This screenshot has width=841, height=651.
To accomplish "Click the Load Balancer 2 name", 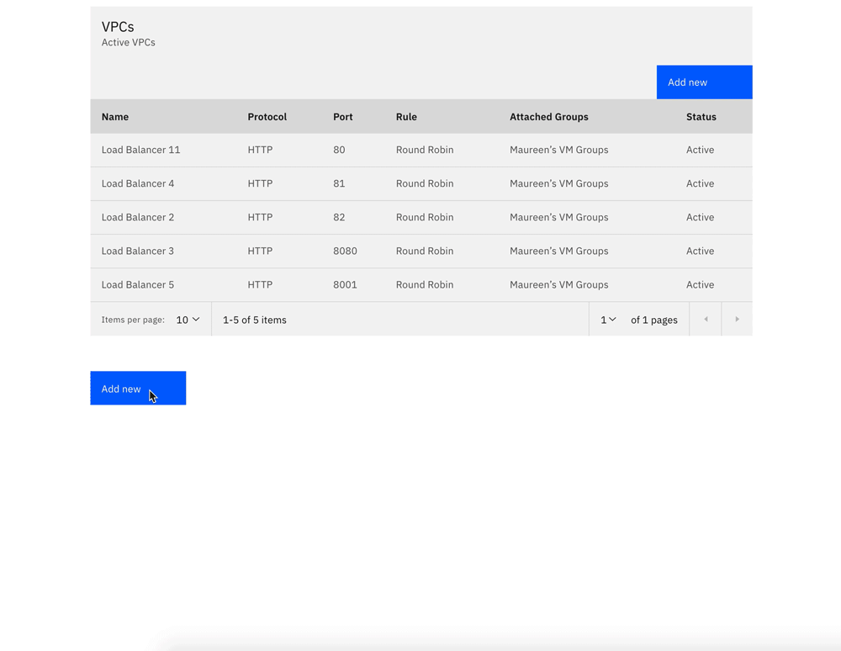I will [x=137, y=217].
